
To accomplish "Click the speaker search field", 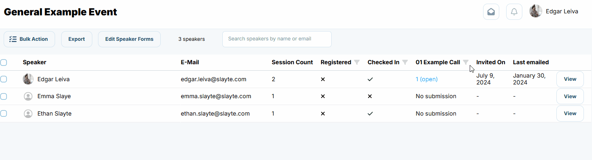I will [x=277, y=39].
